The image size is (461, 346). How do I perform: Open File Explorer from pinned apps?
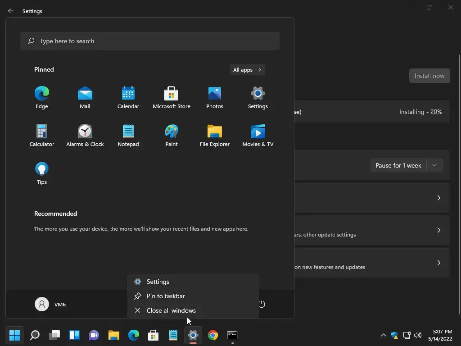tap(215, 135)
